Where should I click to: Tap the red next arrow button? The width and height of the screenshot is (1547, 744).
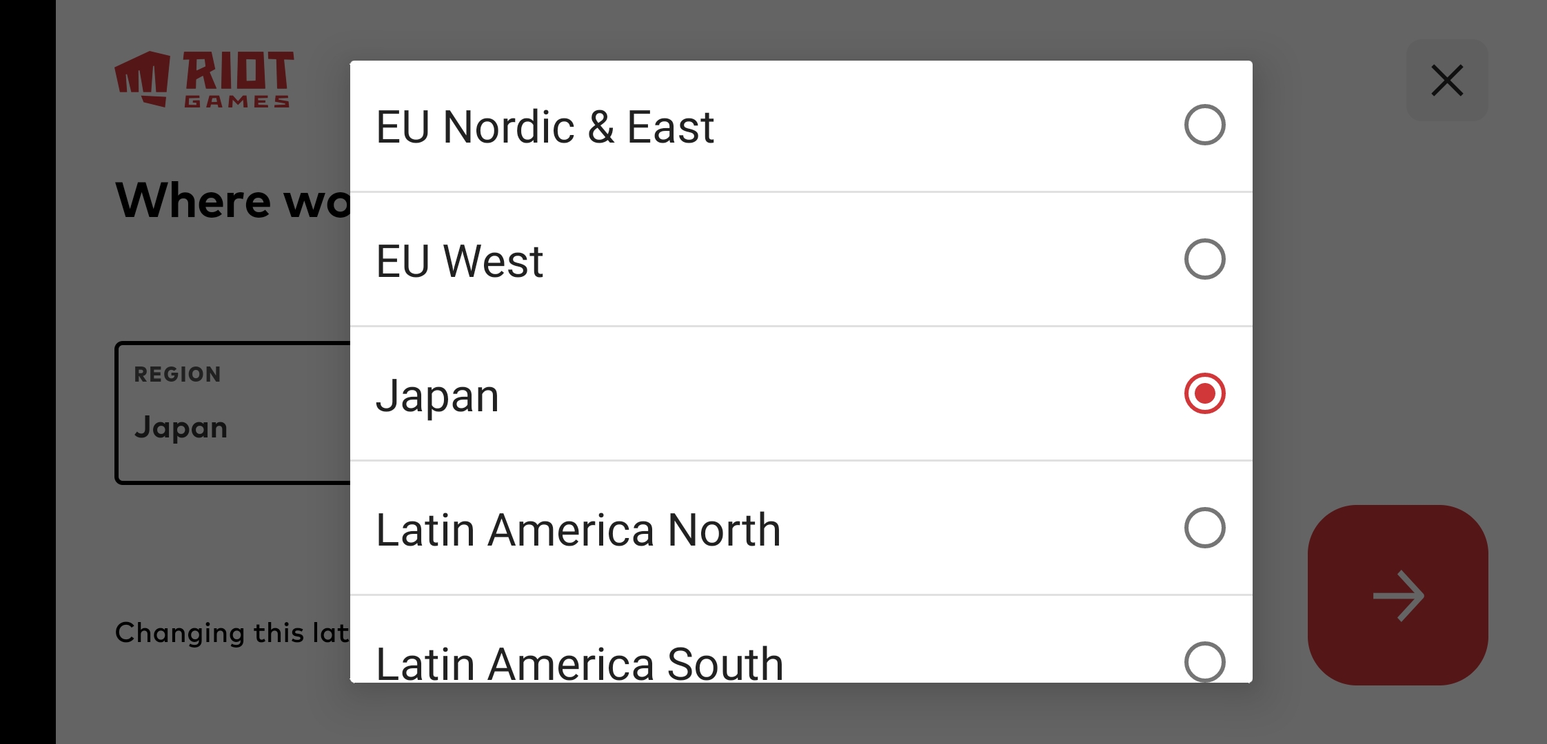[1397, 595]
